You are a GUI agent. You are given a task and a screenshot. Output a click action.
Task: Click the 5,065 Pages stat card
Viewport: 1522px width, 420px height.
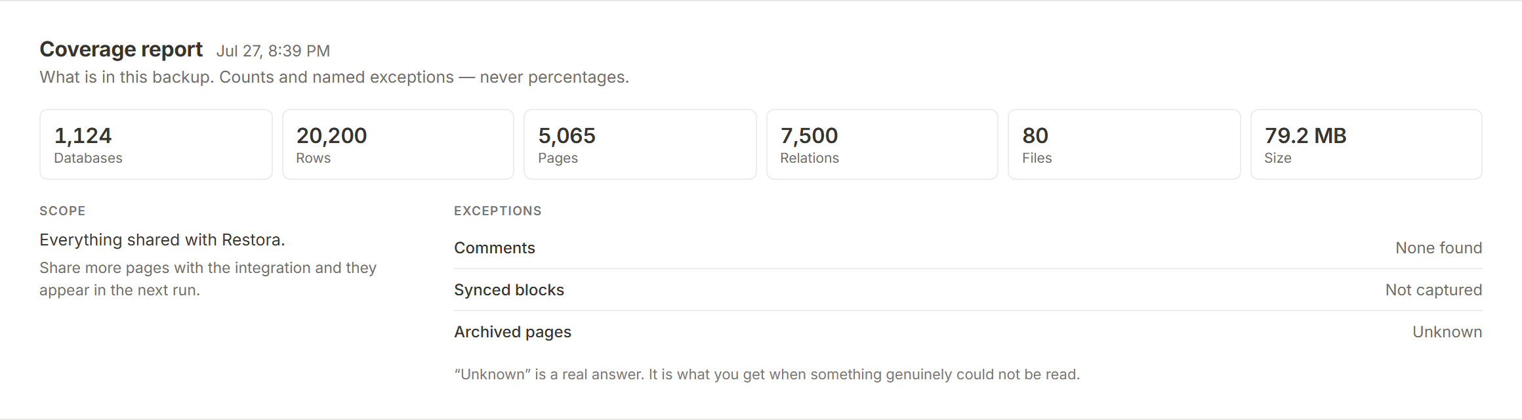pyautogui.click(x=640, y=144)
